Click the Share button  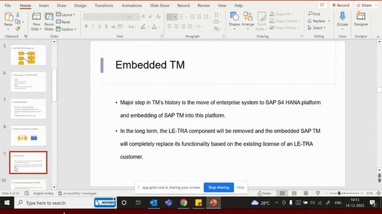pos(365,5)
